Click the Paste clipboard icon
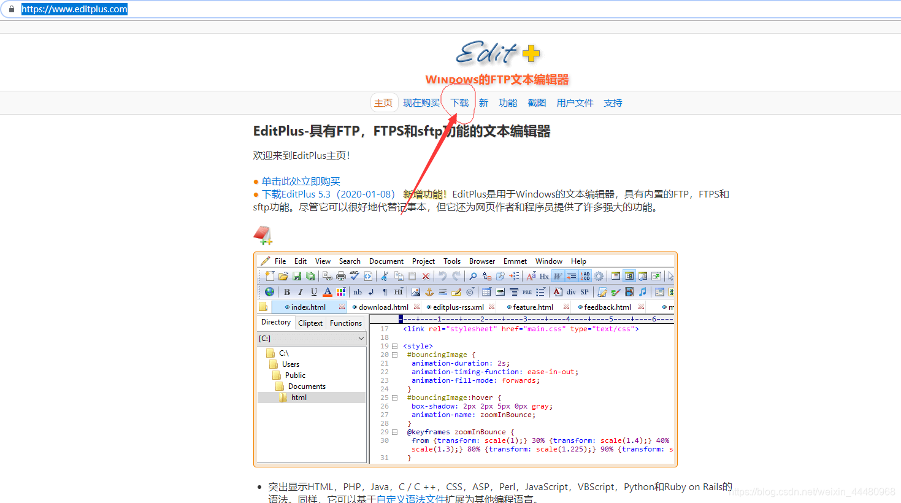 tap(412, 276)
